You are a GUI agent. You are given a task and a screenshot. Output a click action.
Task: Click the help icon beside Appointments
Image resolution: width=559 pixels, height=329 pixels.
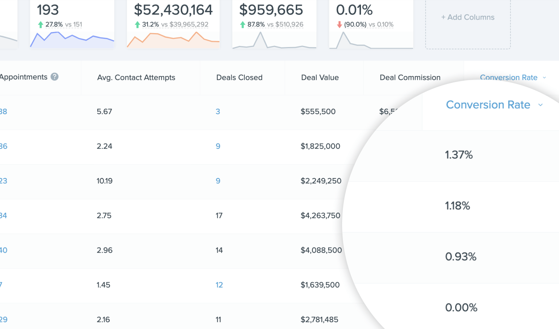[55, 77]
